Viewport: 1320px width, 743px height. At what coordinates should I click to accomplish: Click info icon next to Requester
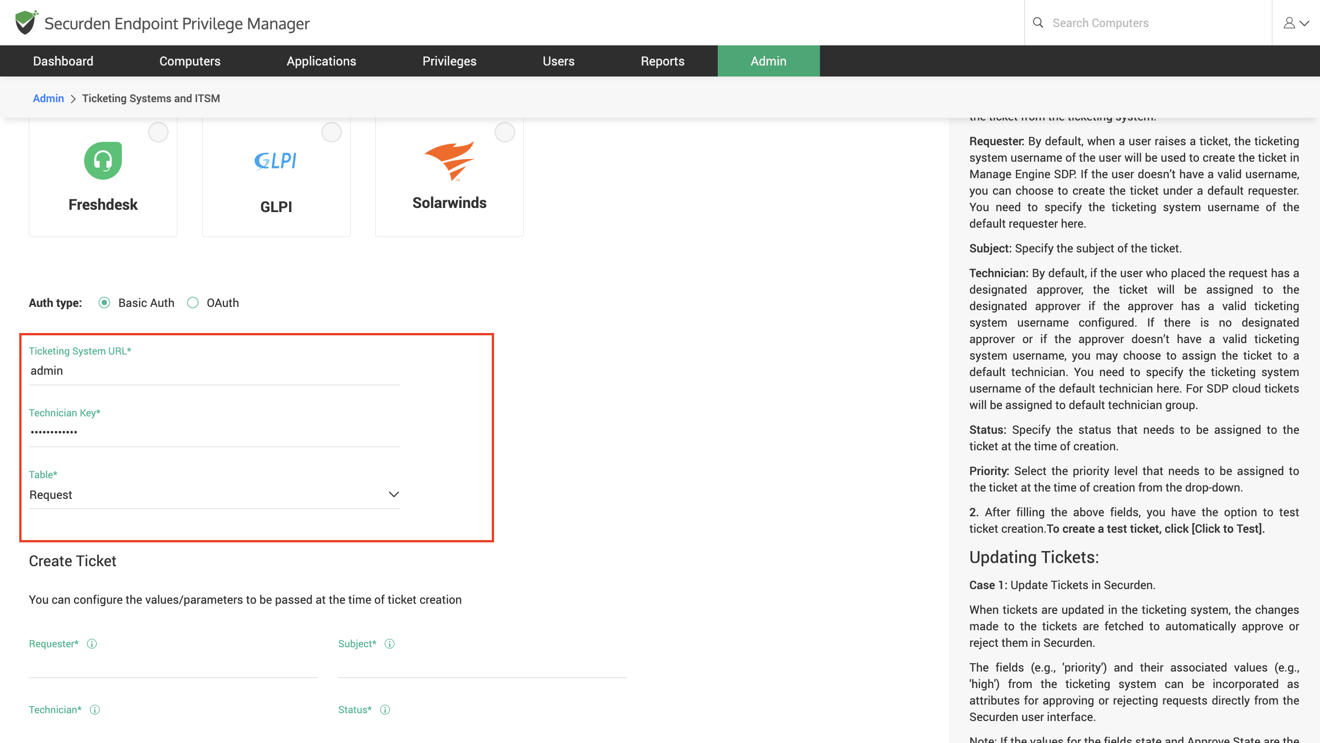pyautogui.click(x=92, y=644)
